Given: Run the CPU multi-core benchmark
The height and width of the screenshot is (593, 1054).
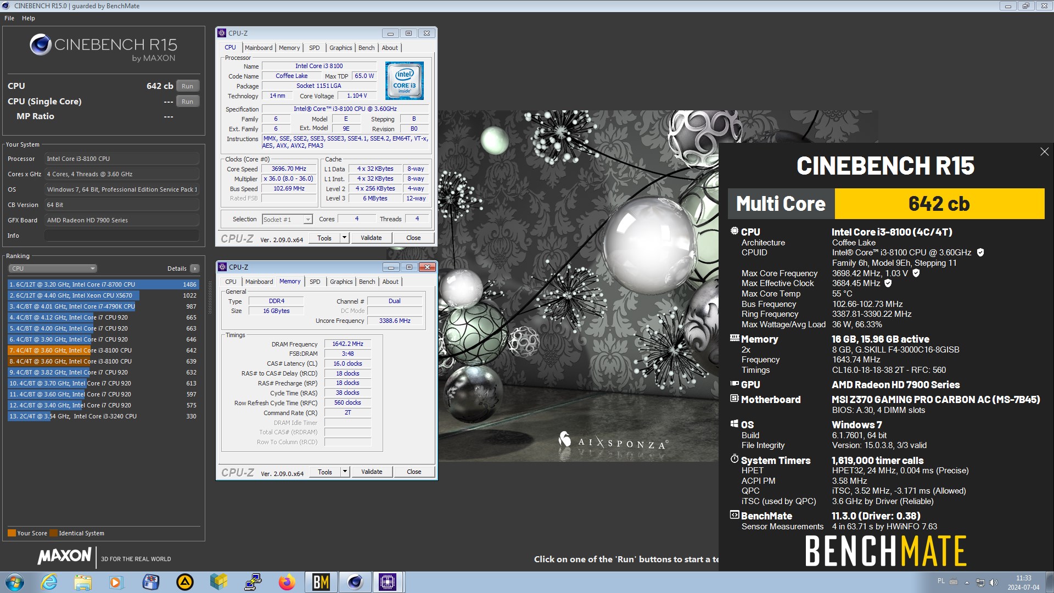Looking at the screenshot, I should point(187,86).
